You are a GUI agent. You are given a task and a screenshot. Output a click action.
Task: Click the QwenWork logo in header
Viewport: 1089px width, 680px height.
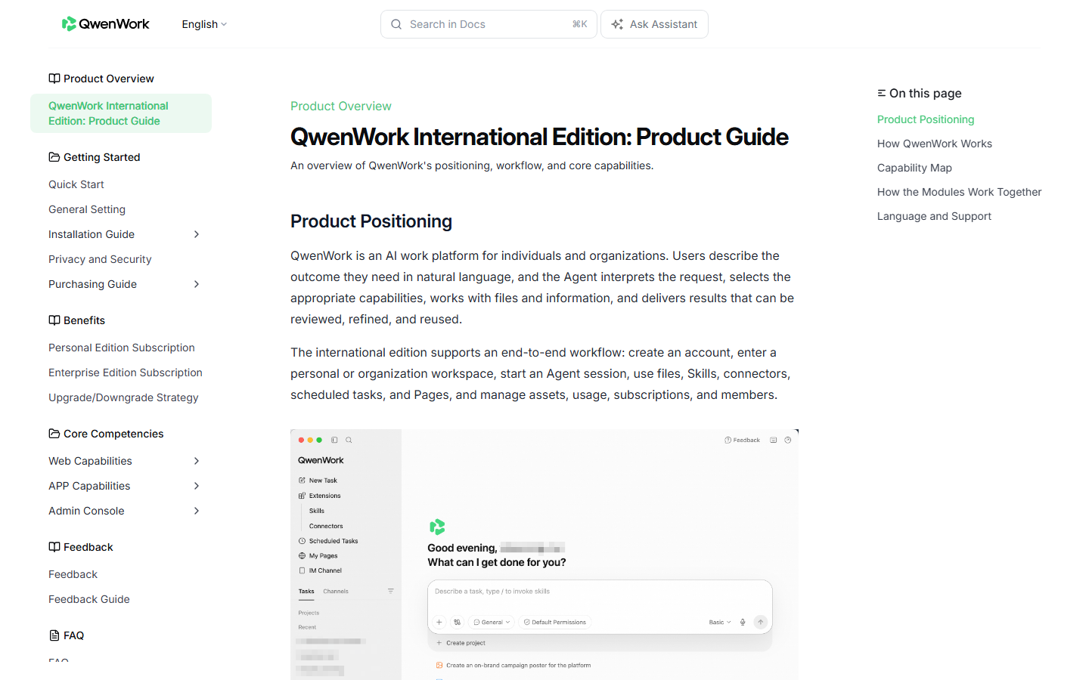pos(105,24)
